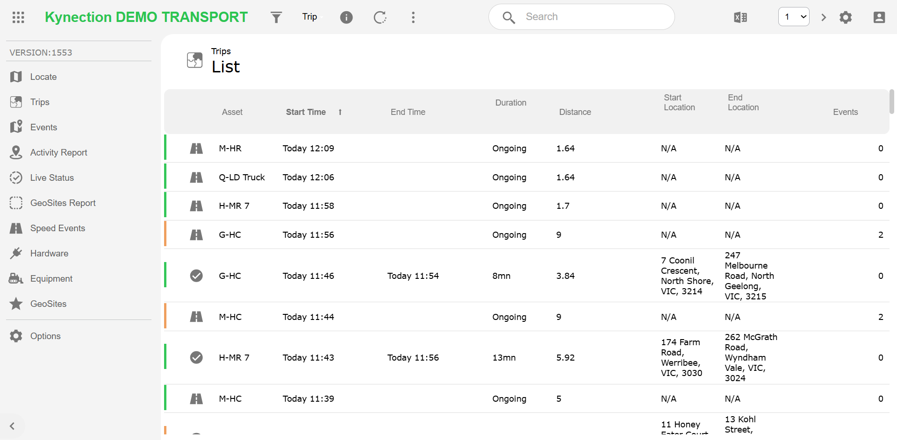897x440 pixels.
Task: Open the Trip dropdown in toolbar
Action: tap(310, 17)
